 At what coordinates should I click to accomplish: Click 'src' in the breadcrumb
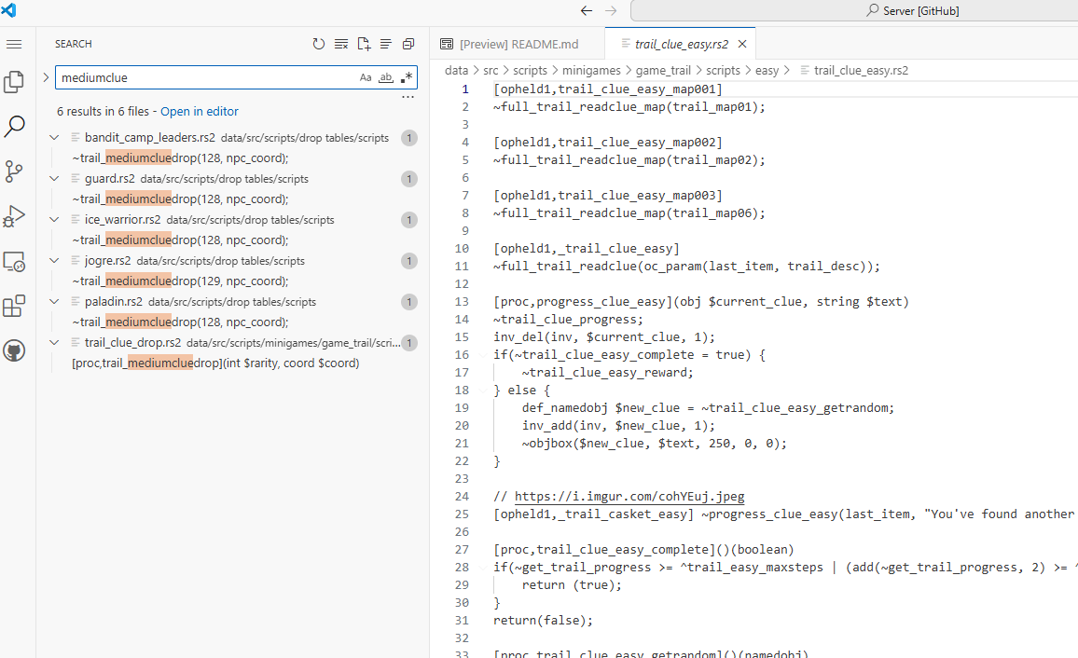[491, 70]
